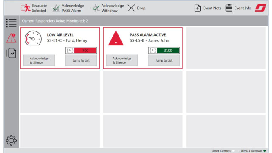
Task: Click the name SS-L5-B - Jones, John
Action: [150, 40]
